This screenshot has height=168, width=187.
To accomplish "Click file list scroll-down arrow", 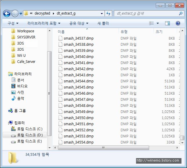I will (x=182, y=143).
